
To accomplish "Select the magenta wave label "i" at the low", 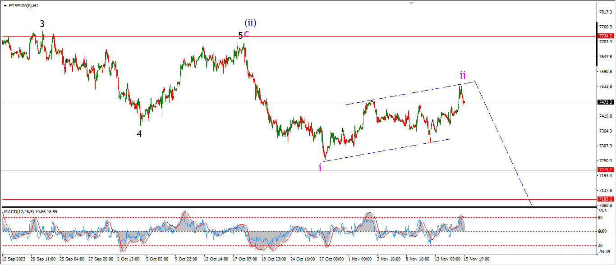I will (x=320, y=168).
